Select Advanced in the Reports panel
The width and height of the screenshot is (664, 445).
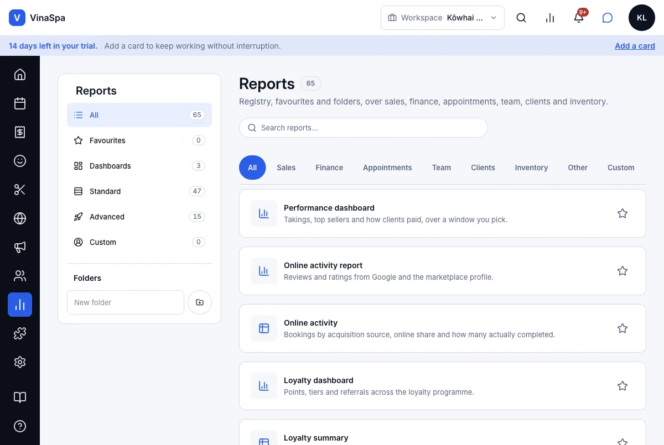tap(139, 217)
